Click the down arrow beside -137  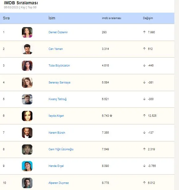click(x=144, y=132)
